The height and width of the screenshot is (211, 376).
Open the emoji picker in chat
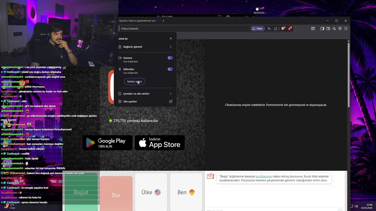340,210
